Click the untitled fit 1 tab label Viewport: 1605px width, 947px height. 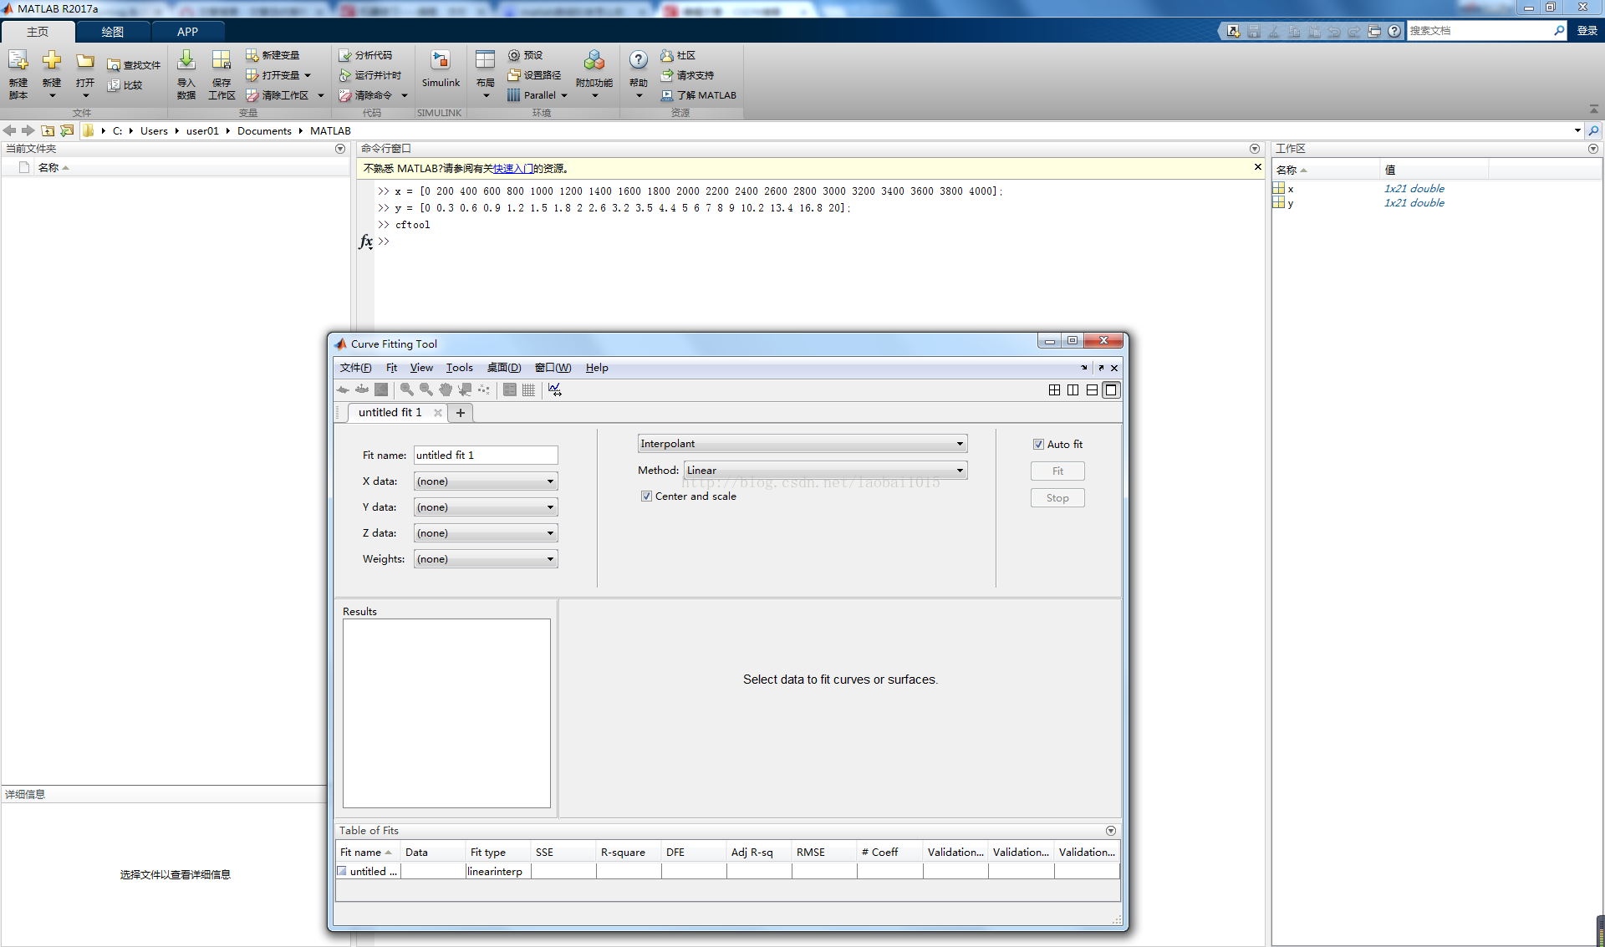(x=389, y=411)
